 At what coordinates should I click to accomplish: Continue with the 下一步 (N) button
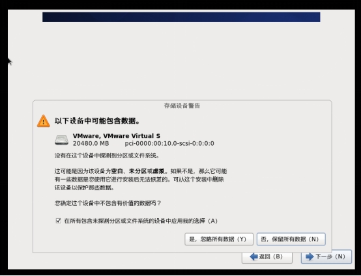point(326,256)
